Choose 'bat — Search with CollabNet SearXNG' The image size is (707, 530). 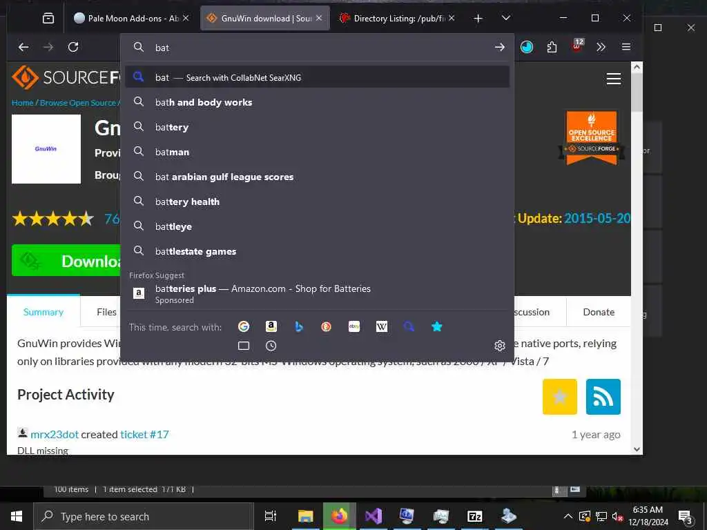point(317,77)
